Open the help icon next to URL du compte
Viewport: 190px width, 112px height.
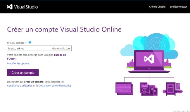[30, 42]
